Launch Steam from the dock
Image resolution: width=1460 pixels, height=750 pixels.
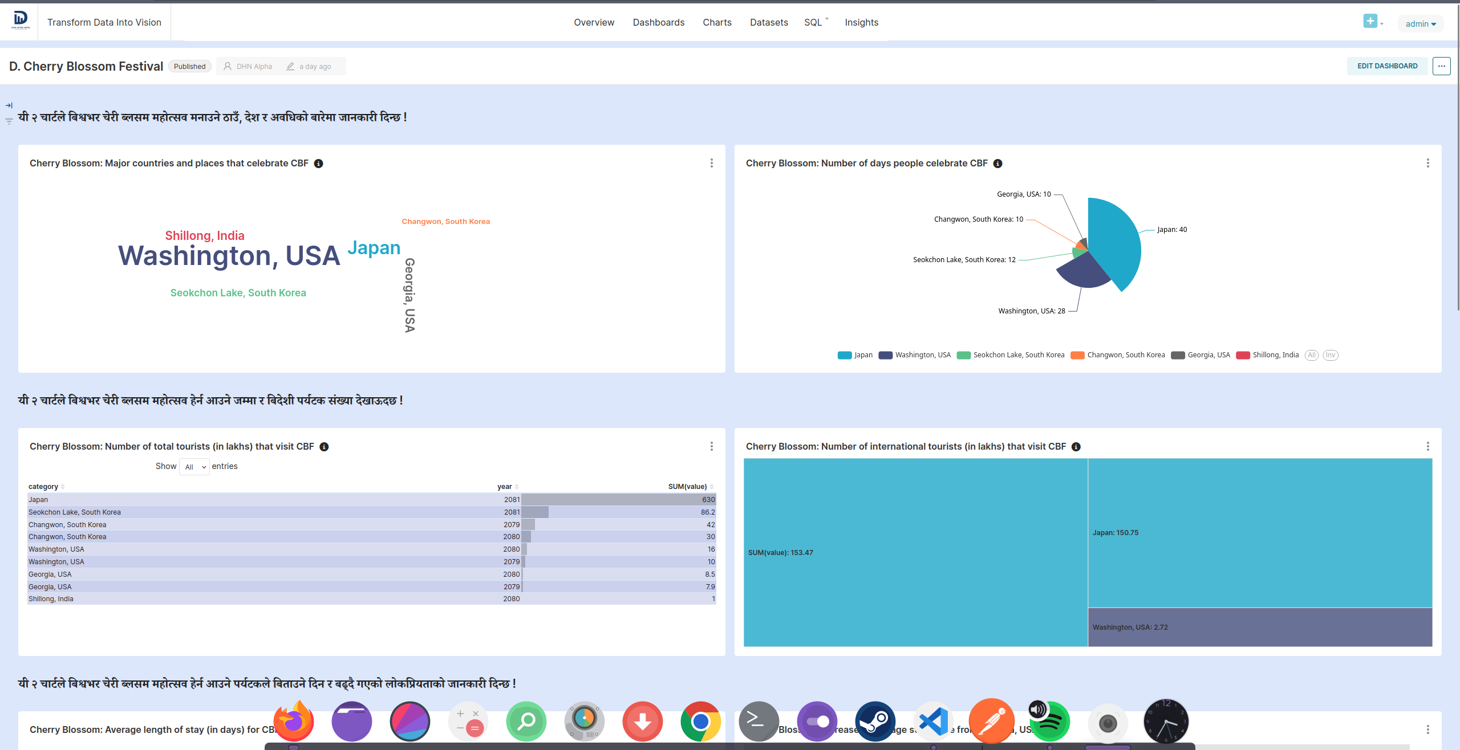[875, 721]
